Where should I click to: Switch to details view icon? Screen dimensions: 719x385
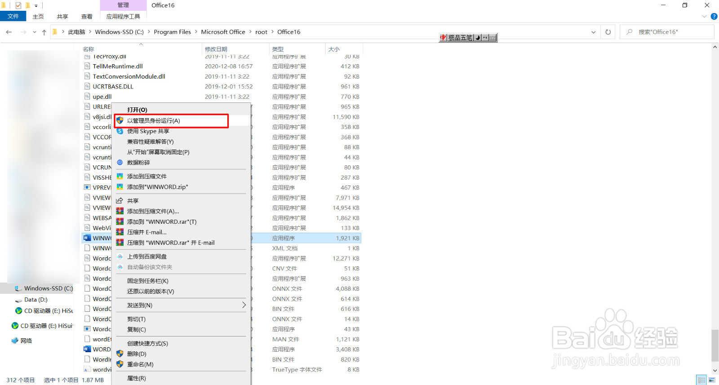[701, 380]
